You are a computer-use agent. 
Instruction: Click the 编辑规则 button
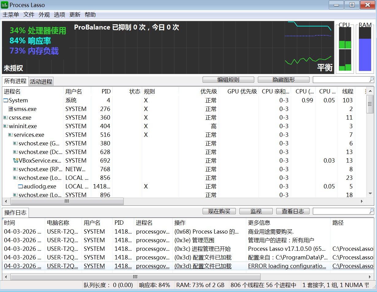click(228, 79)
